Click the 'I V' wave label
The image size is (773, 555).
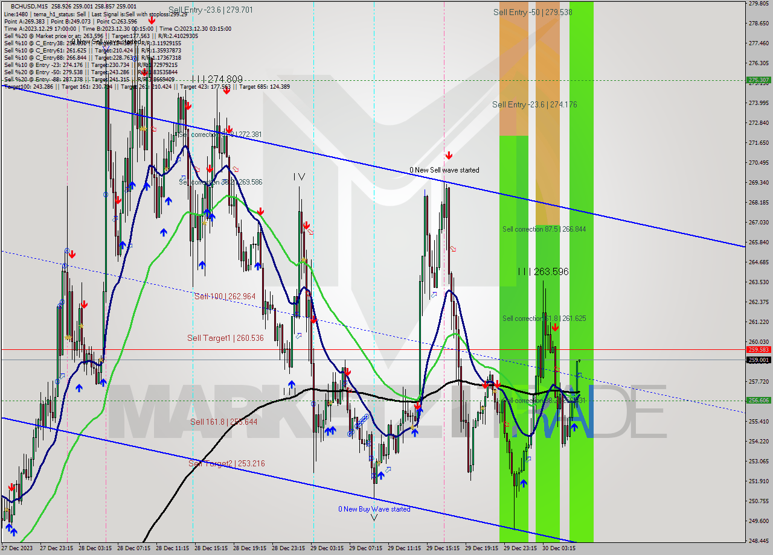[x=299, y=177]
